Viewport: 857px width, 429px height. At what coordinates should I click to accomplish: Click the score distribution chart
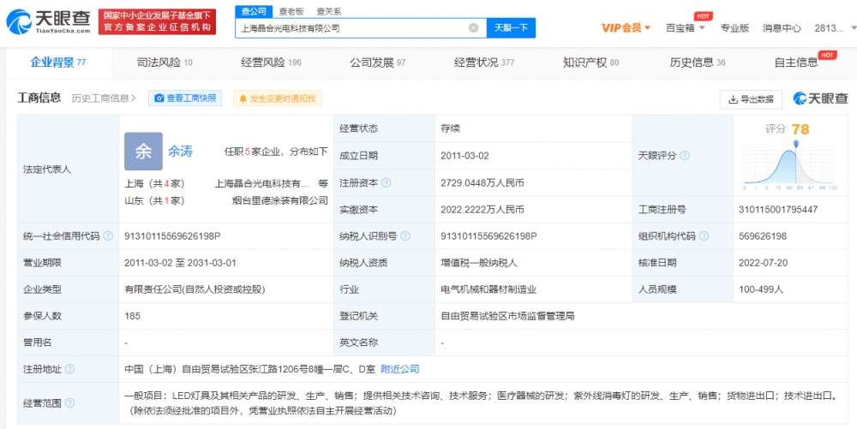(x=791, y=164)
